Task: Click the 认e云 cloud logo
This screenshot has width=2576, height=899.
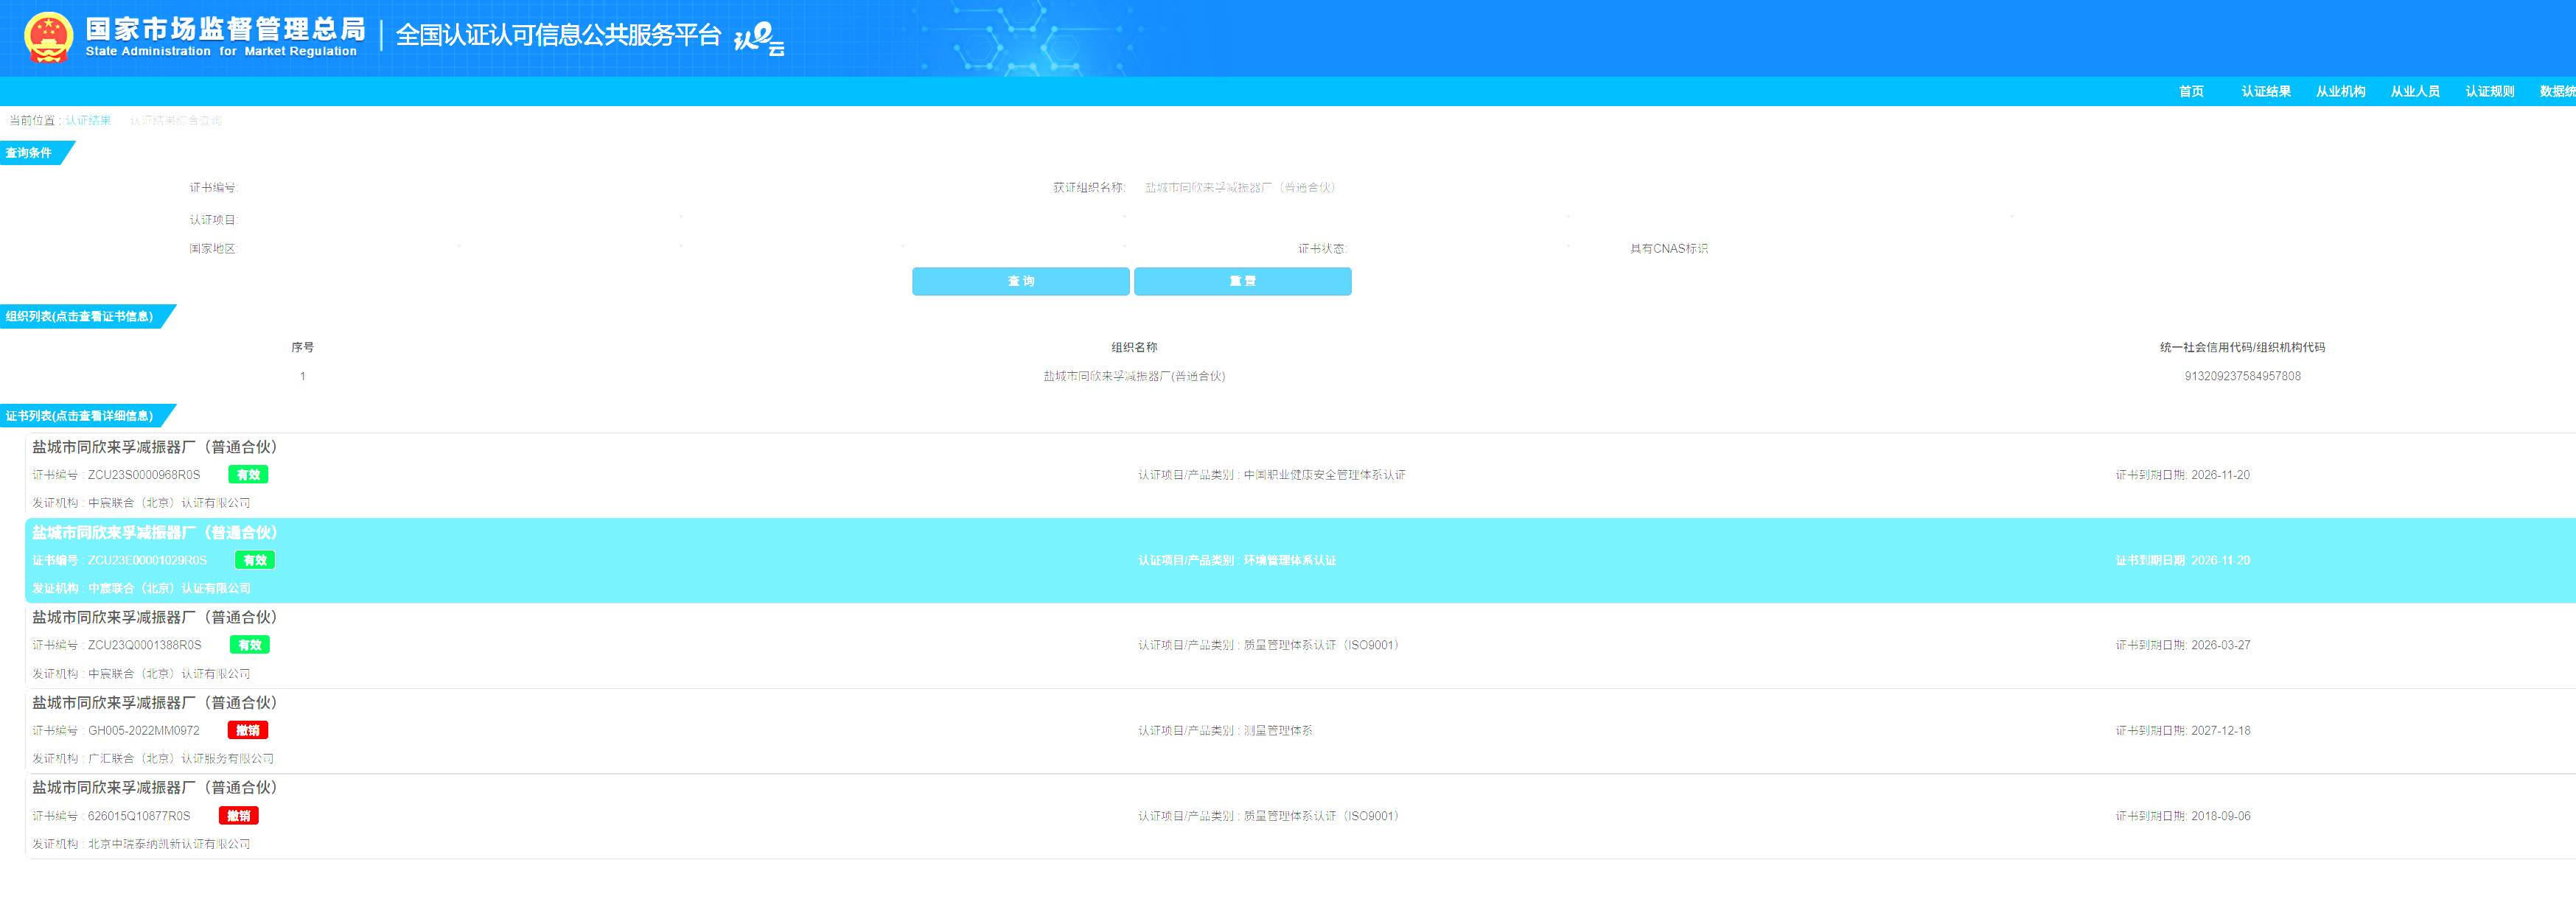Action: pyautogui.click(x=759, y=40)
